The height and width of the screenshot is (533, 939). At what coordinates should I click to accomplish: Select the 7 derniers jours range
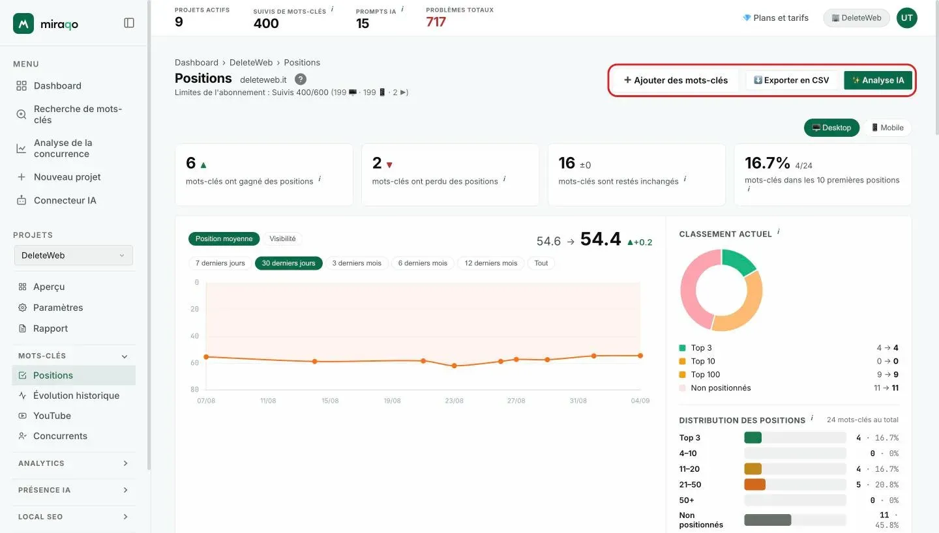point(220,263)
